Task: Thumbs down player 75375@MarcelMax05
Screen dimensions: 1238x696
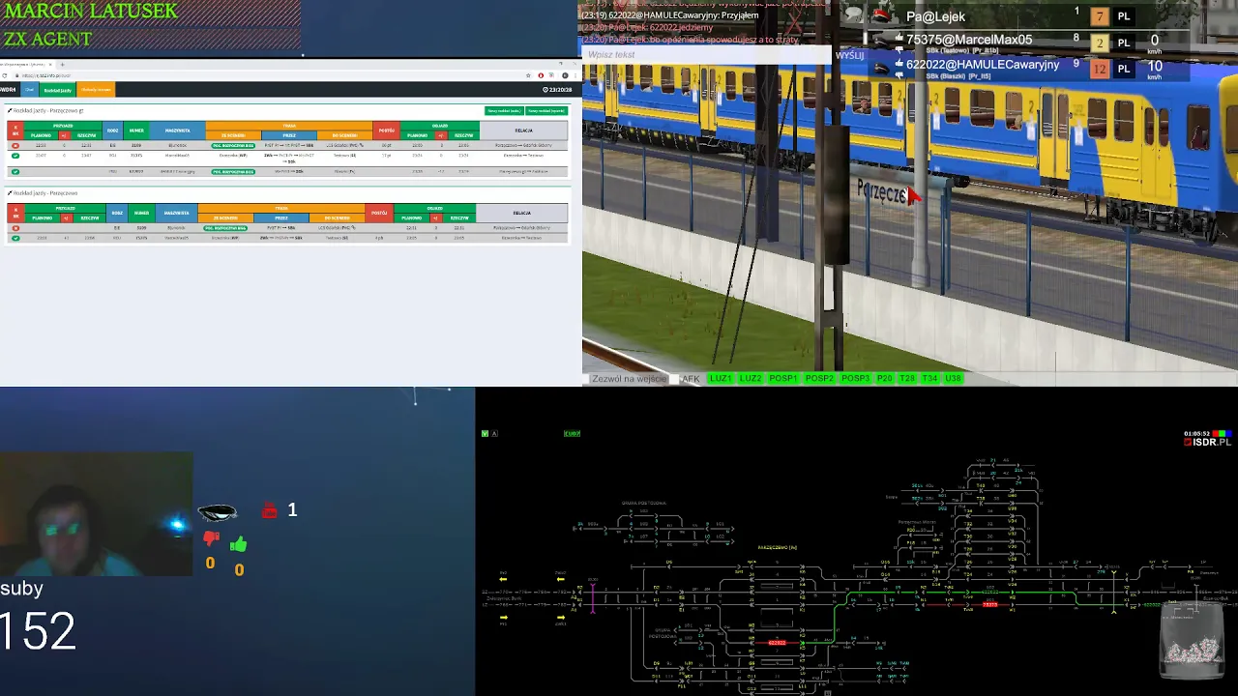Action: (x=899, y=49)
